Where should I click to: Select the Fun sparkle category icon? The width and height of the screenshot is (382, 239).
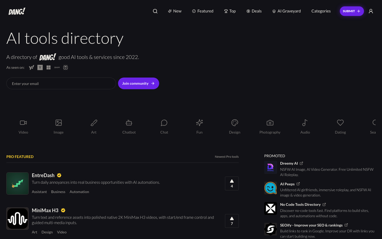199,123
